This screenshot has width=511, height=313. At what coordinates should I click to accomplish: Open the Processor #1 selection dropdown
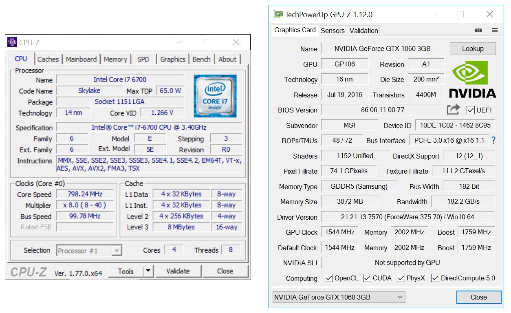(x=89, y=251)
